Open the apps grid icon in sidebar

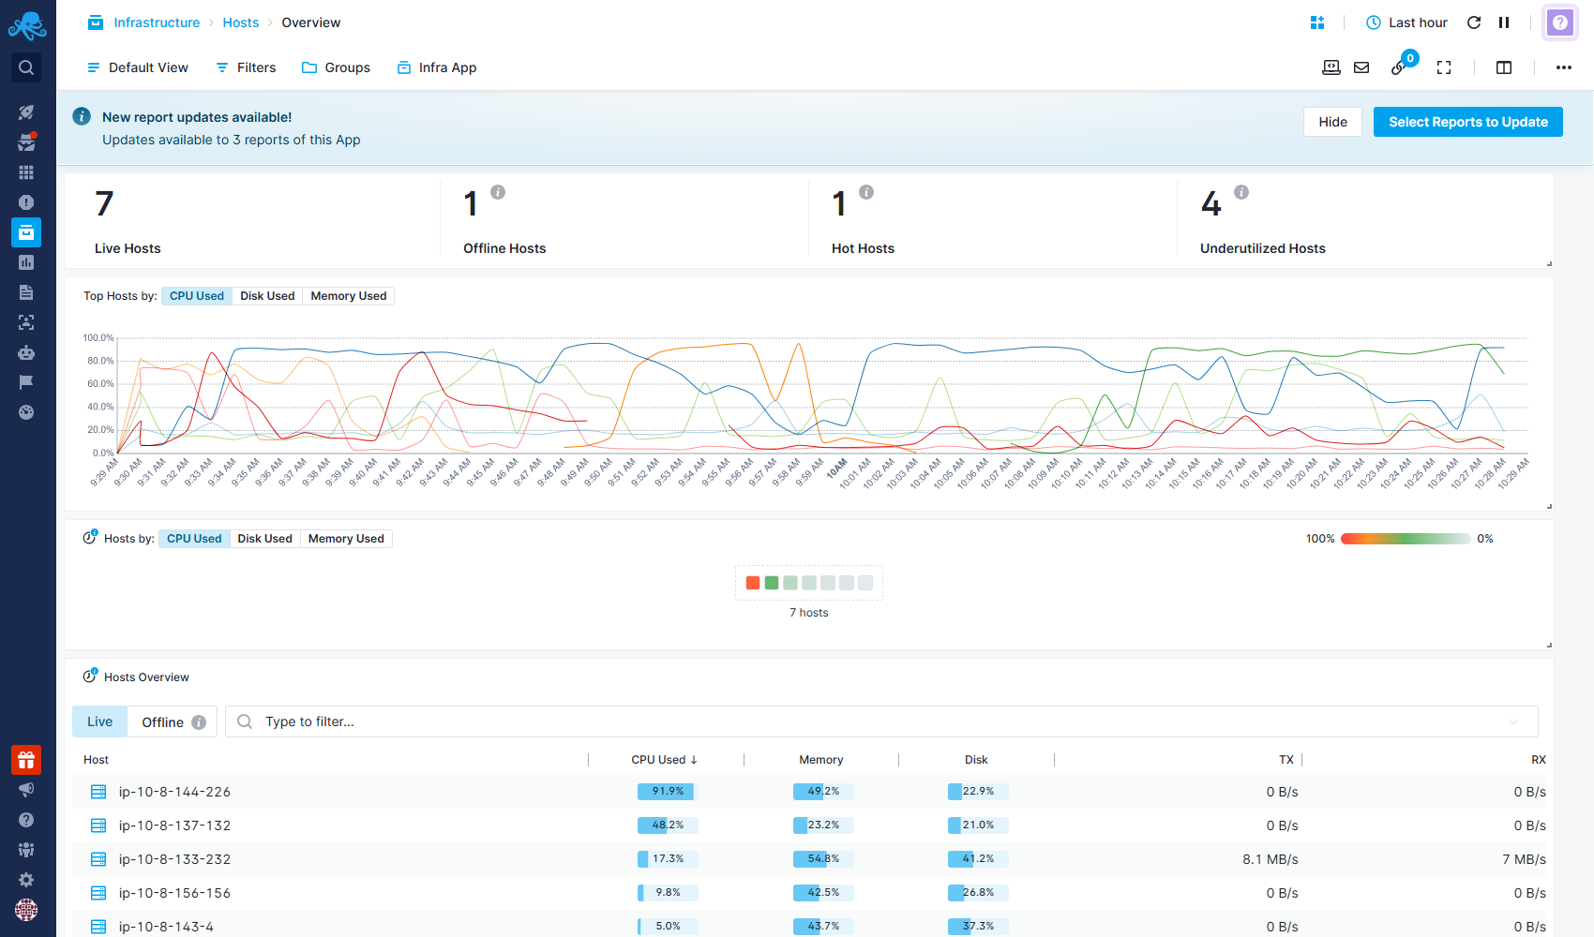pos(26,172)
